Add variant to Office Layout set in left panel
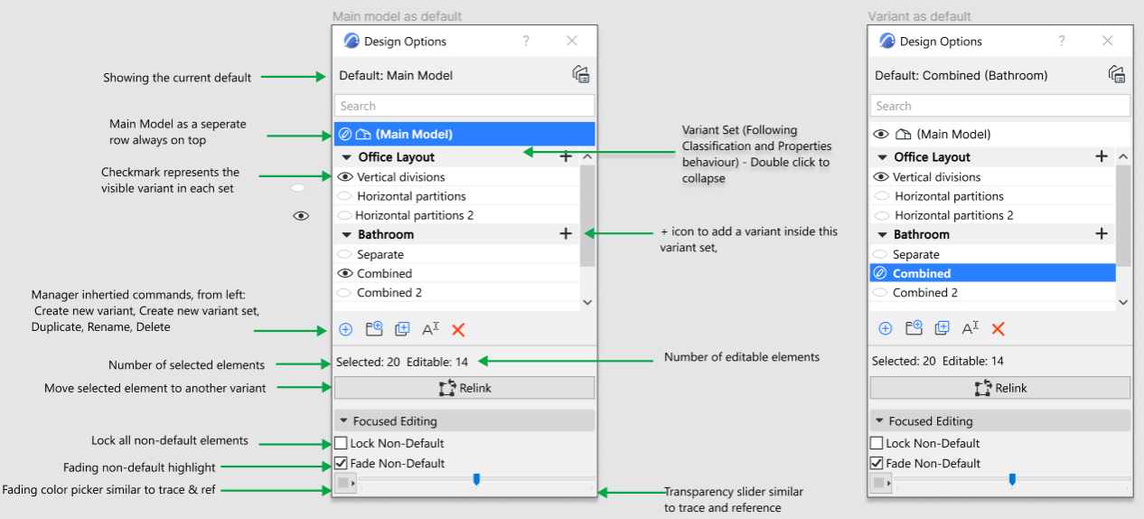1144x519 pixels. [566, 156]
